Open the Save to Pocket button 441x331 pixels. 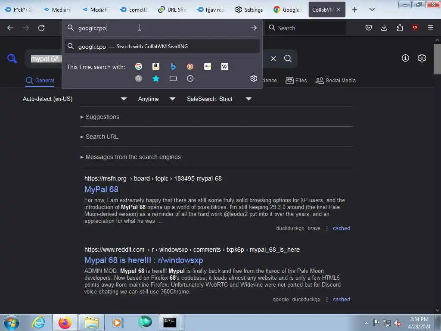[369, 28]
